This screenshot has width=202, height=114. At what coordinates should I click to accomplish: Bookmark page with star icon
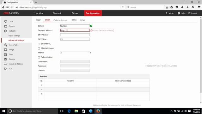(x=167, y=7)
